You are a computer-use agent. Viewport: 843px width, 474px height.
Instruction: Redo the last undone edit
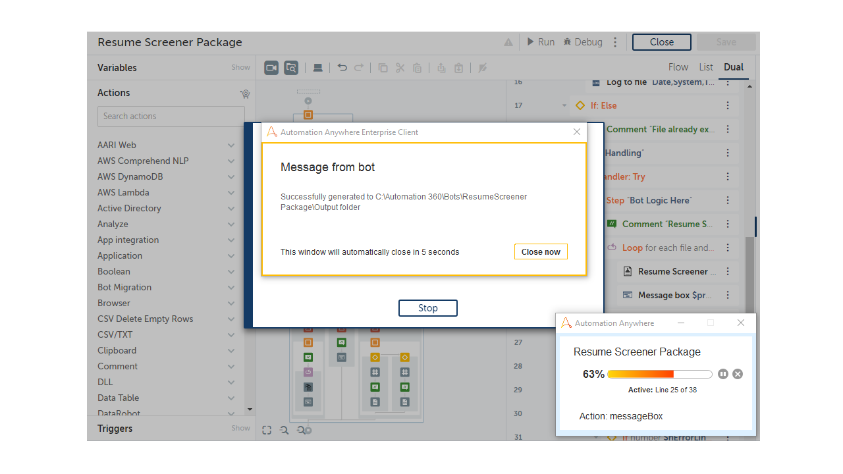pos(359,68)
